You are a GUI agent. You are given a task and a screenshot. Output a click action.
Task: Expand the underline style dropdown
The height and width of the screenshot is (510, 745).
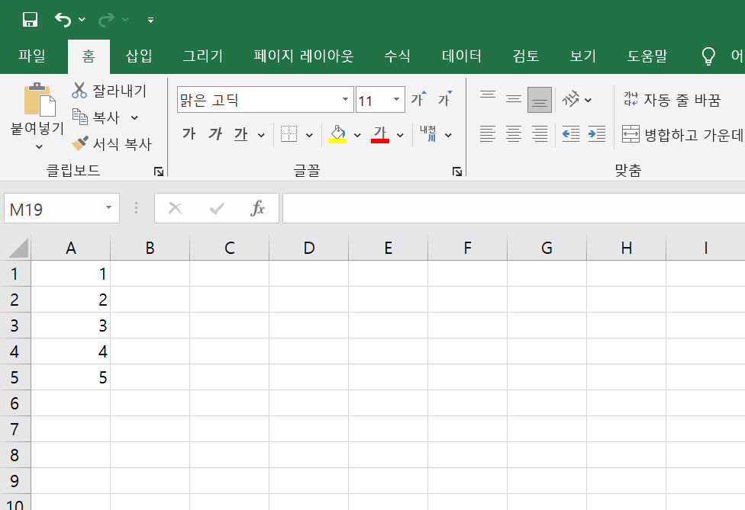[261, 135]
